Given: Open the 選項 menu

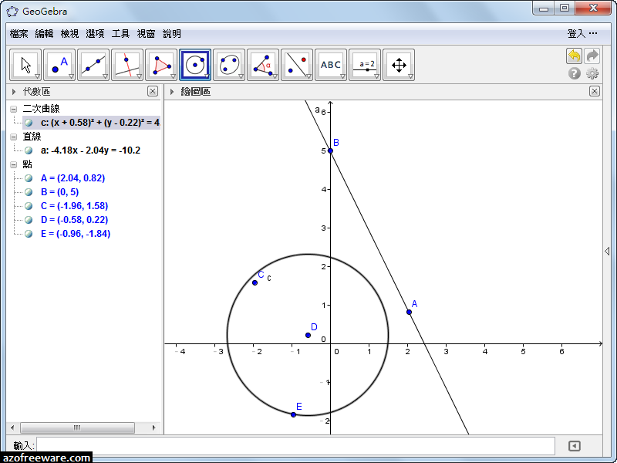Looking at the screenshot, I should tap(95, 34).
